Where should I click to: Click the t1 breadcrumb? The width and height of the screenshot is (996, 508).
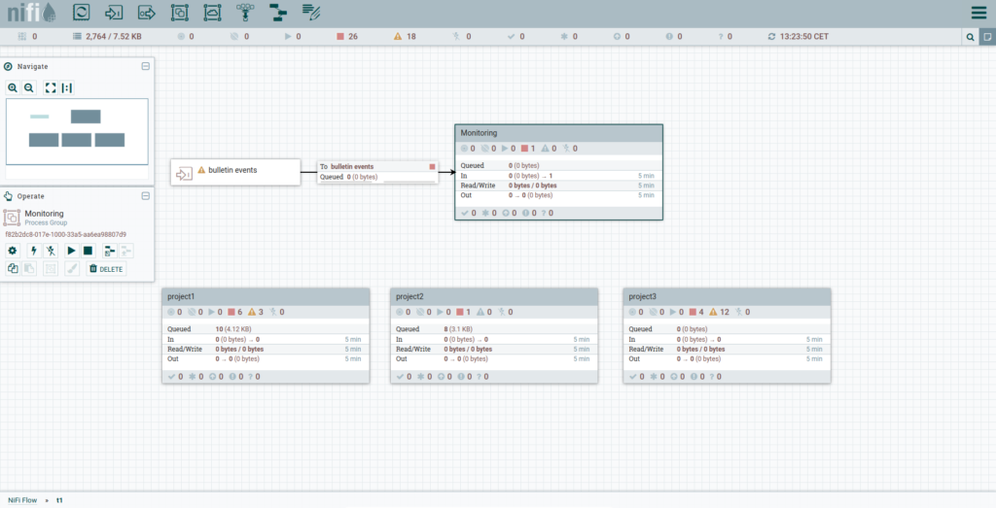click(x=59, y=500)
